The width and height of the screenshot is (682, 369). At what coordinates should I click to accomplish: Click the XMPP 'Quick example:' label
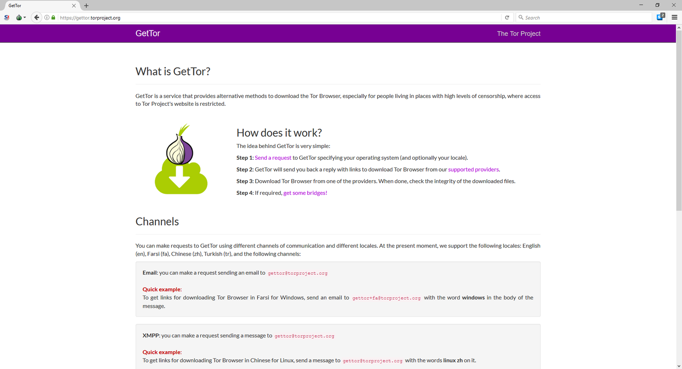(162, 352)
